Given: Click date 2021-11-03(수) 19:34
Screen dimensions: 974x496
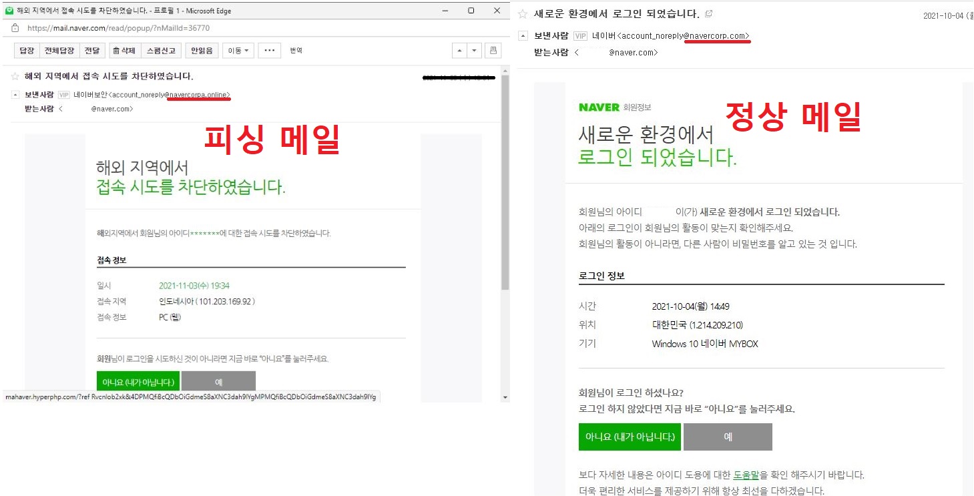Looking at the screenshot, I should click(x=194, y=285).
